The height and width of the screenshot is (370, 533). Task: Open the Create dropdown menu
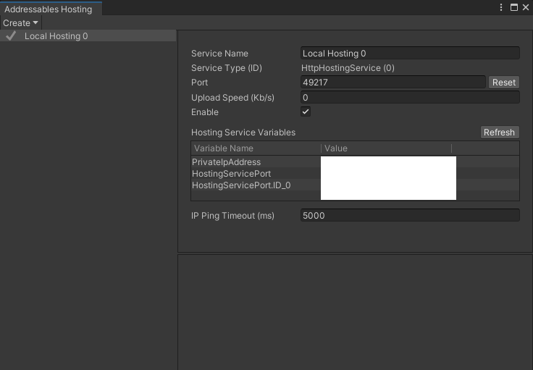point(20,23)
